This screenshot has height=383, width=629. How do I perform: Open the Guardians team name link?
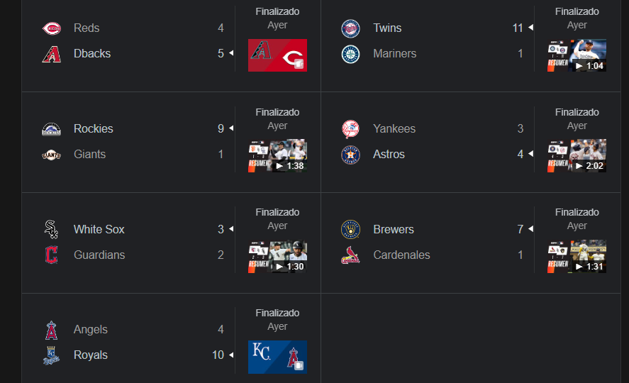pos(99,255)
